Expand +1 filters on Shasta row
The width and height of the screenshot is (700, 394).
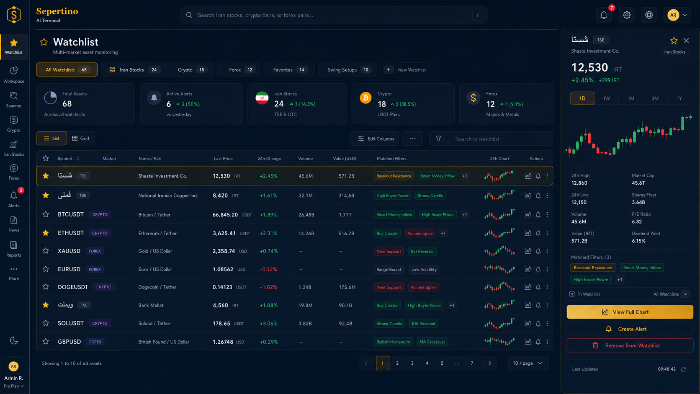click(465, 176)
